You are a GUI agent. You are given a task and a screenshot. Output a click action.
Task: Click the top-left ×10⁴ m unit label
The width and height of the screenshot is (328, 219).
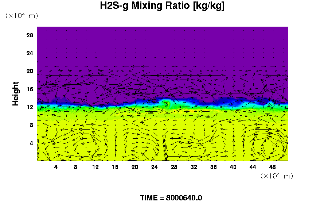pyautogui.click(x=22, y=16)
